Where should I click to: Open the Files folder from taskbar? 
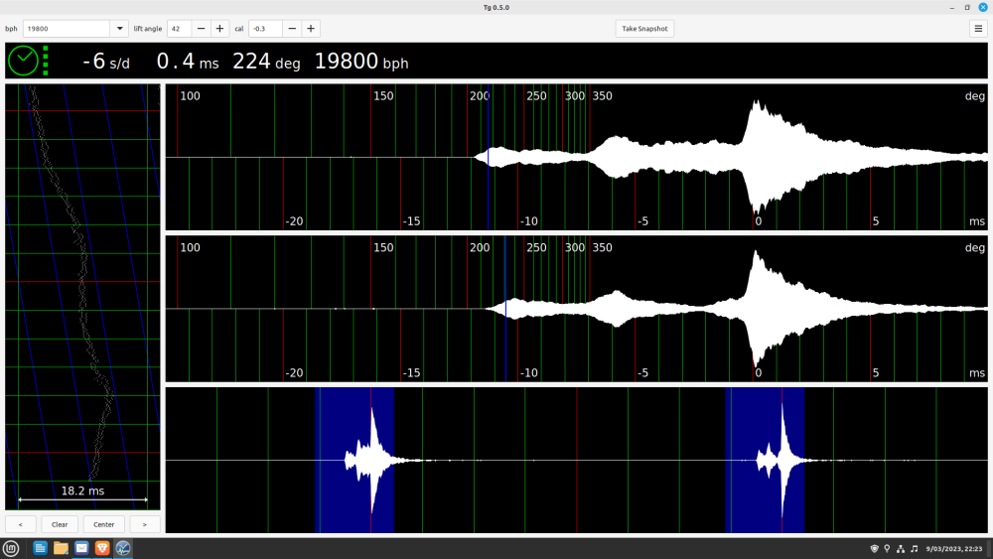[x=61, y=548]
